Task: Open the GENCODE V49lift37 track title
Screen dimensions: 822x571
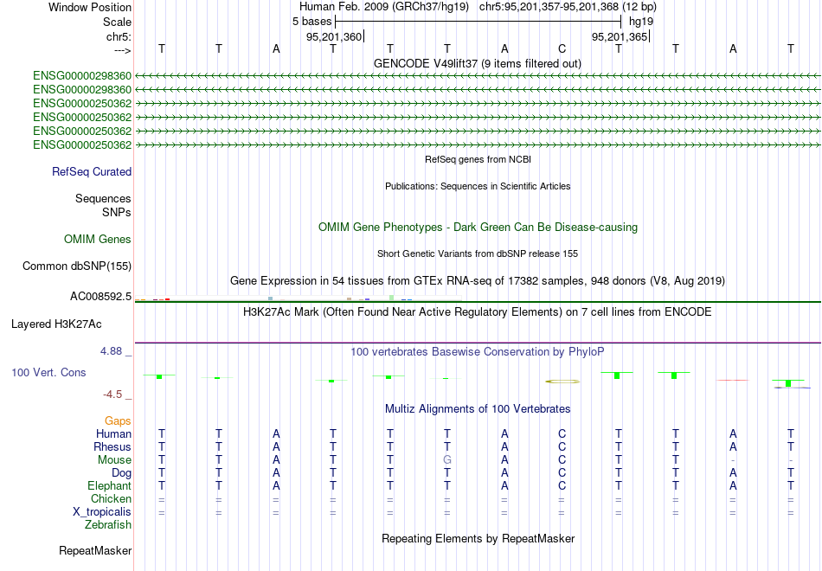Action: 478,63
